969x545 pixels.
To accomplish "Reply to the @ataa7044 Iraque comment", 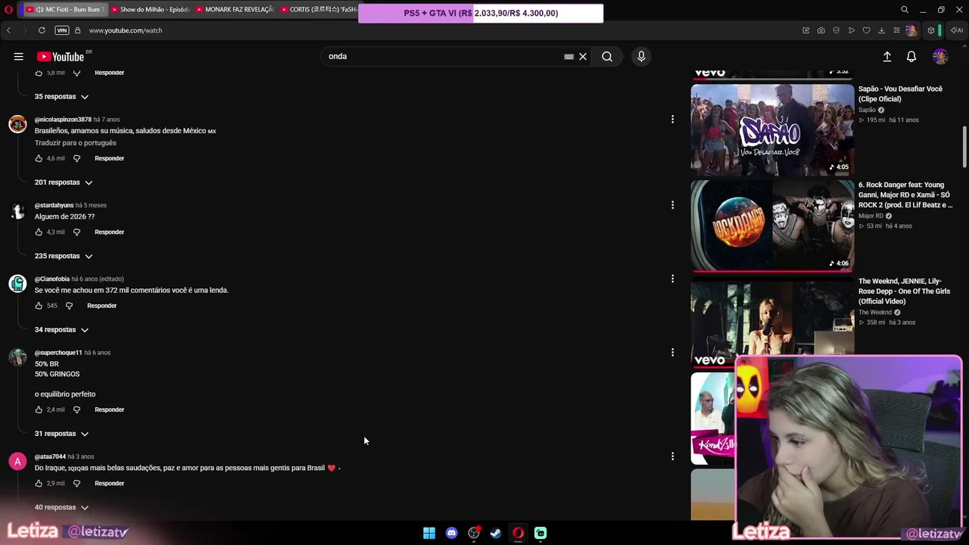I will click(109, 484).
